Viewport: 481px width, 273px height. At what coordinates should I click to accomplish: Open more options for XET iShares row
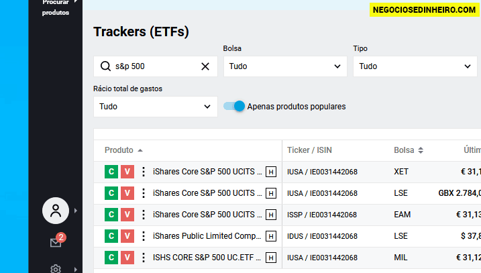144,172
